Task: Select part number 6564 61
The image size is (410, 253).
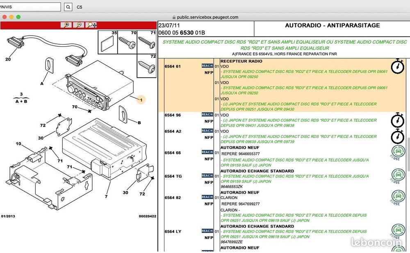Action: 173,66
